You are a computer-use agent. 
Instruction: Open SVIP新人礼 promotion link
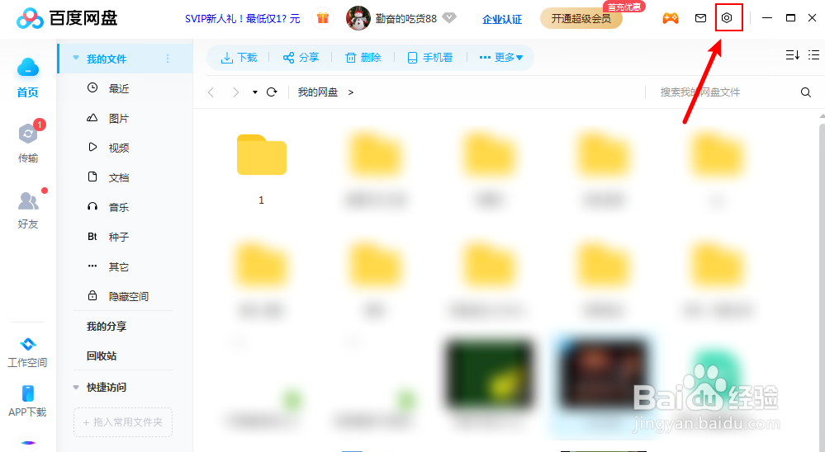click(243, 19)
